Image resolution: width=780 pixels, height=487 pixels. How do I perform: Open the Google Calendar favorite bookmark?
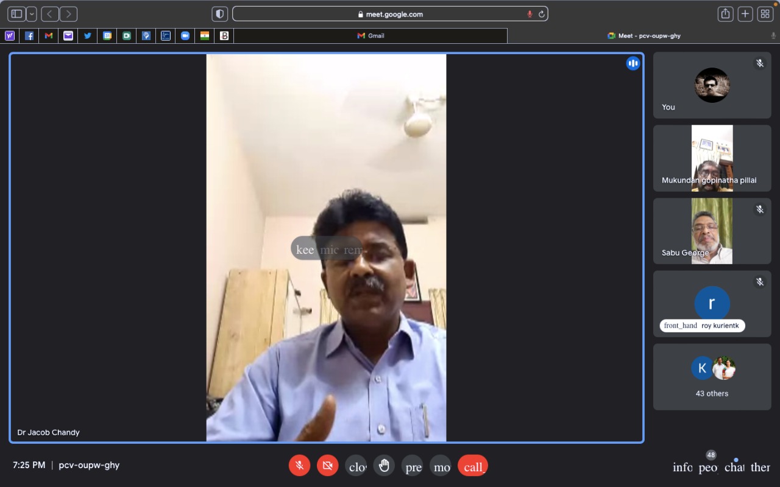[107, 36]
